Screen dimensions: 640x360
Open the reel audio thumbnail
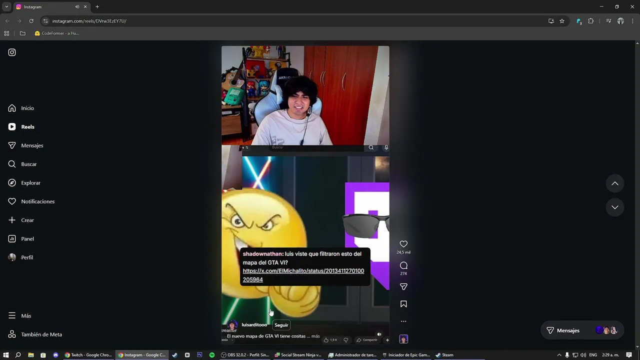[x=403, y=339]
